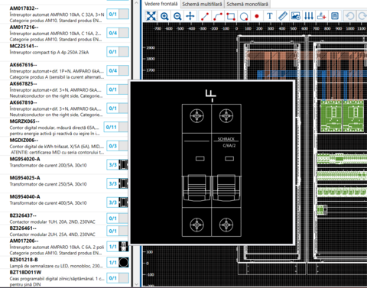Select the AK667825-- product row

coord(65,89)
